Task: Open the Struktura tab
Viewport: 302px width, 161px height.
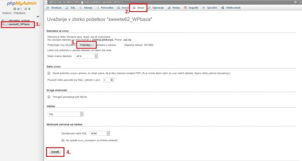Action: click(x=54, y=8)
